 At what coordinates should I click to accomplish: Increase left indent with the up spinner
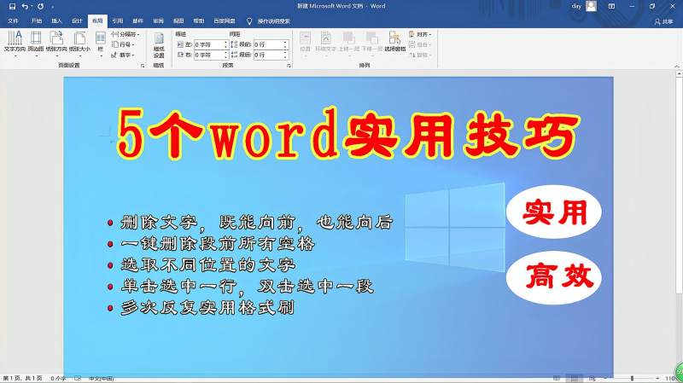click(x=225, y=42)
